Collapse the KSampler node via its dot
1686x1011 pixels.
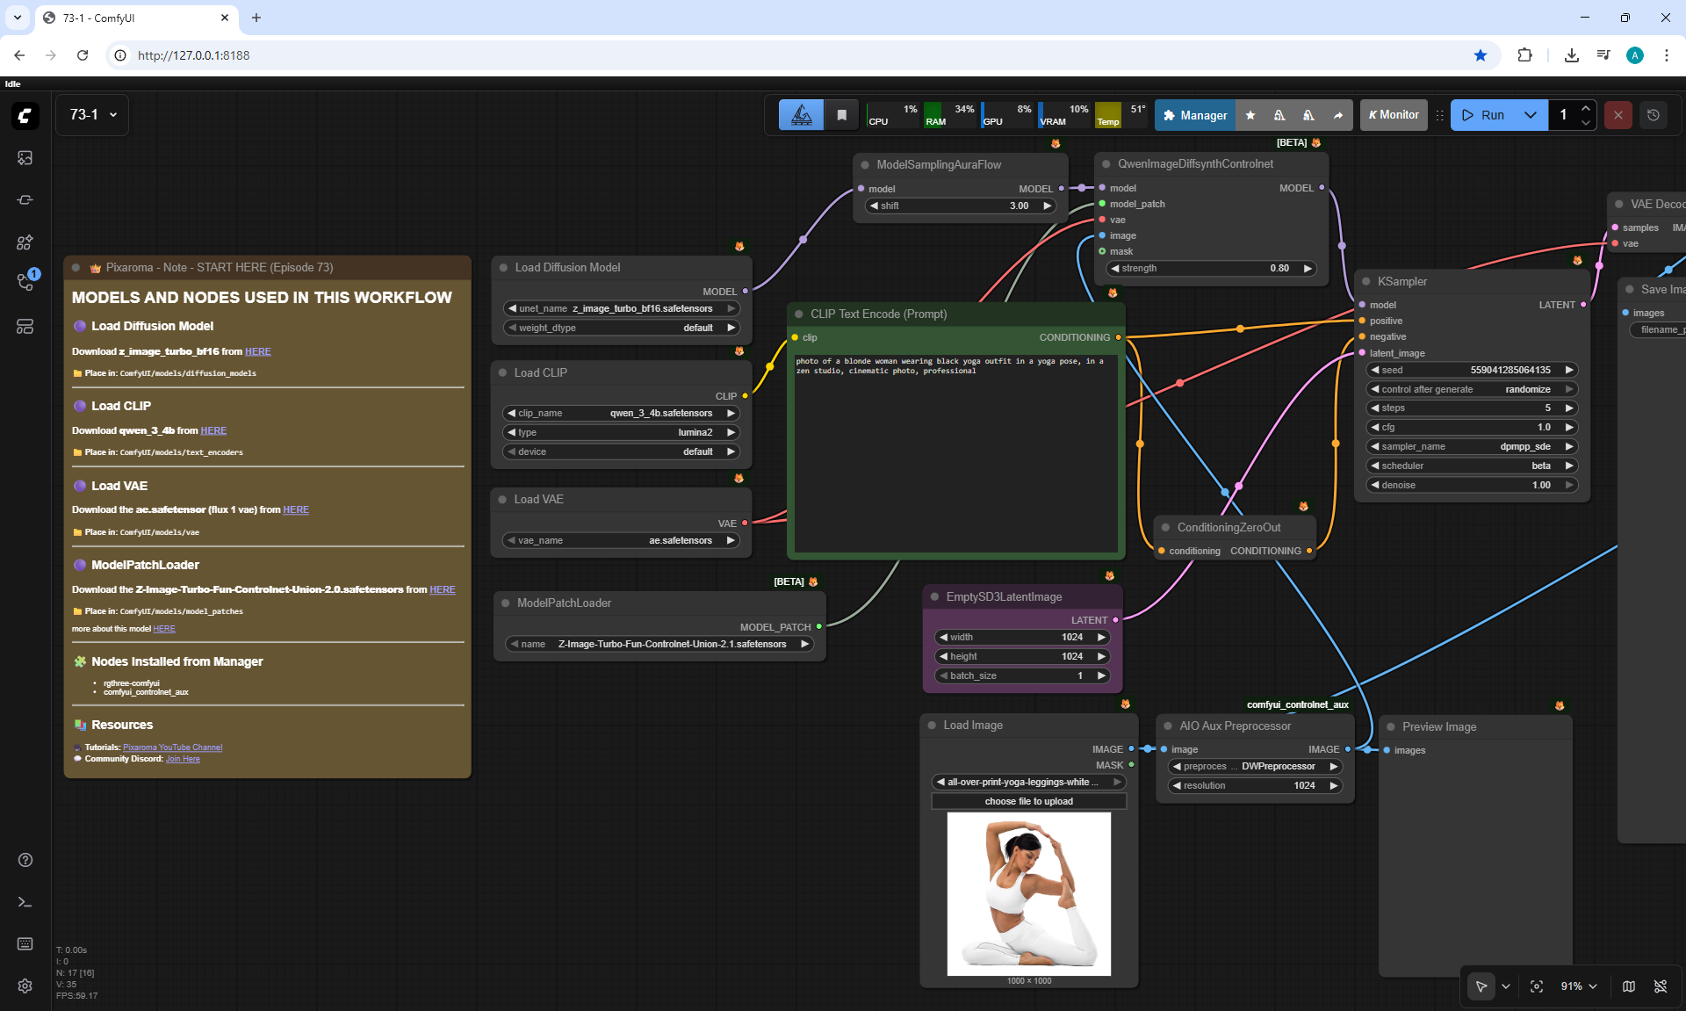coord(1366,281)
